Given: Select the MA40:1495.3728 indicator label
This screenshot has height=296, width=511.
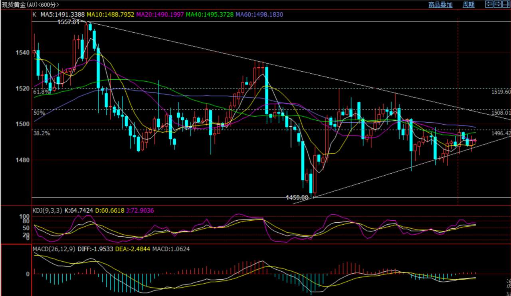Looking at the screenshot, I should [210, 15].
